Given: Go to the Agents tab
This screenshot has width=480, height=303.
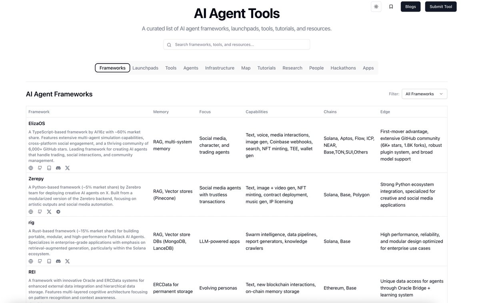Looking at the screenshot, I should pos(191,68).
